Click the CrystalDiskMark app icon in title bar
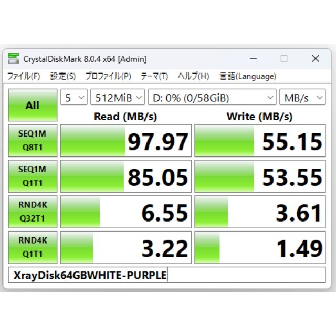 pyautogui.click(x=13, y=59)
